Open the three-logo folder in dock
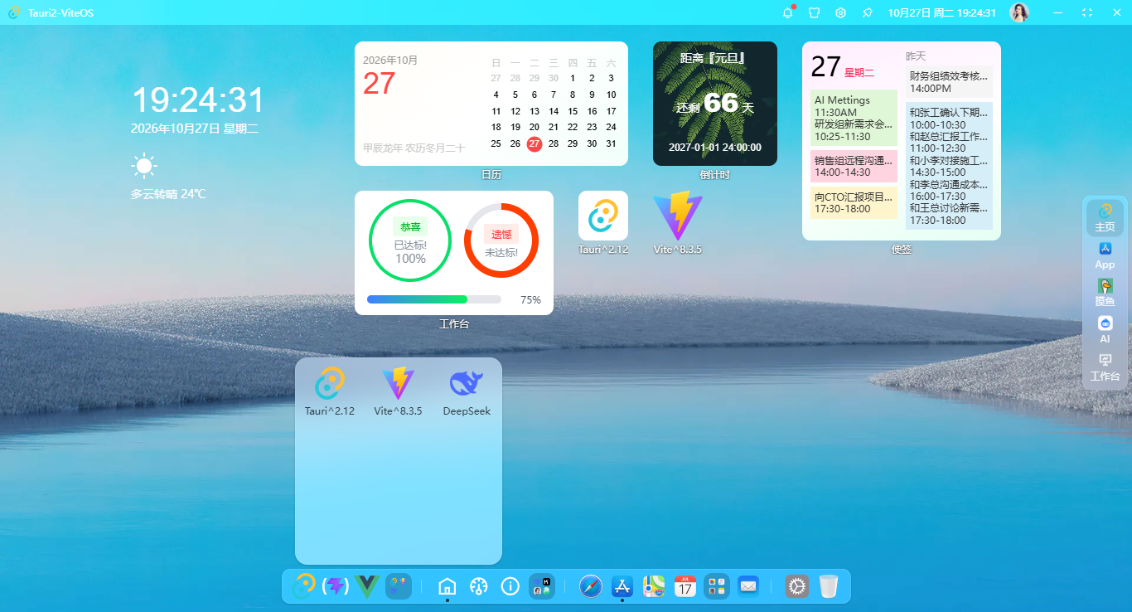 pos(399,586)
